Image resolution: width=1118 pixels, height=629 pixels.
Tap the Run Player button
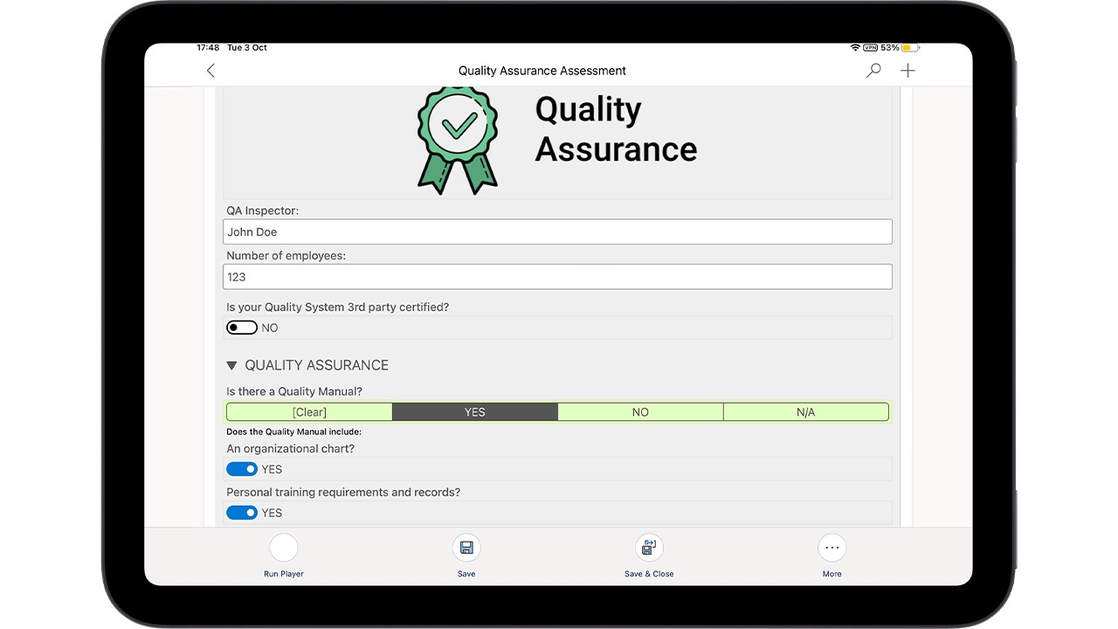point(284,548)
